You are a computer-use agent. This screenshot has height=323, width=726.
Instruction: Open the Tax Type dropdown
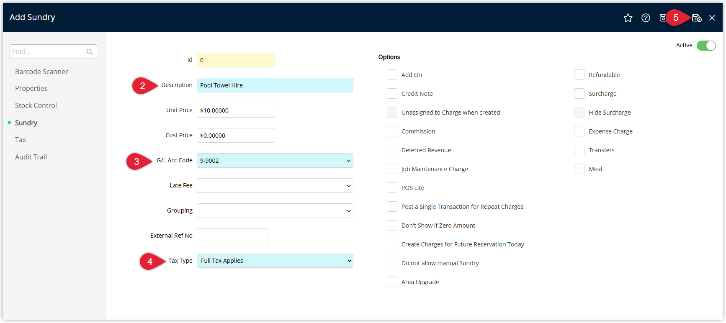[x=275, y=261]
